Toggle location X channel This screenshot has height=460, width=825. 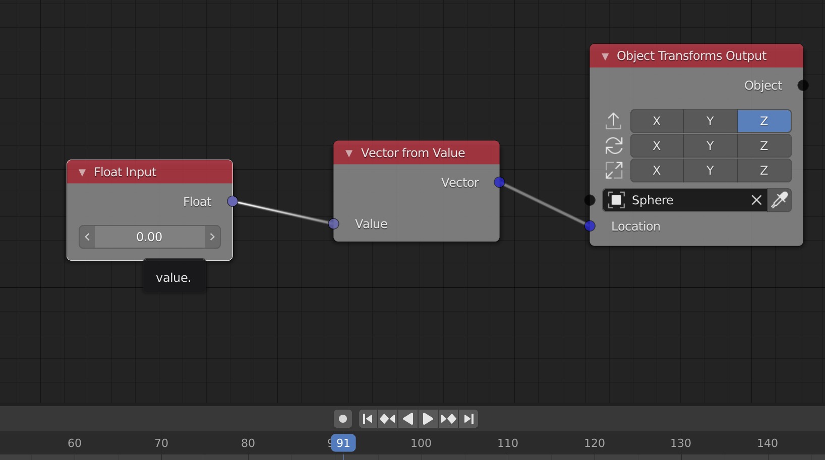click(x=657, y=121)
